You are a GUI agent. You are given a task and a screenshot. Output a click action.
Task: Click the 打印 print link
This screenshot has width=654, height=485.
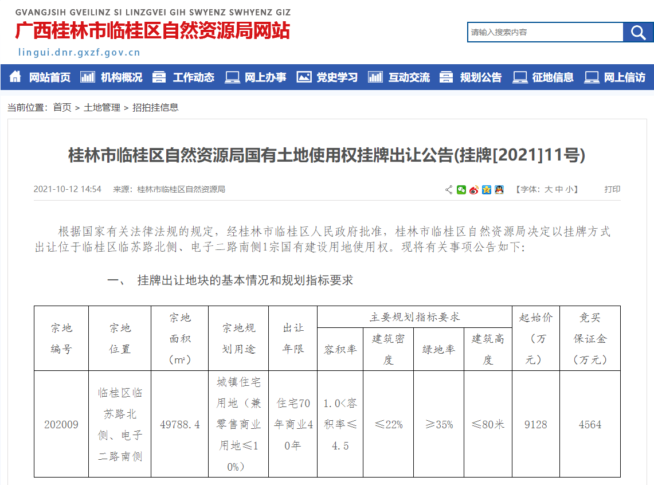612,189
